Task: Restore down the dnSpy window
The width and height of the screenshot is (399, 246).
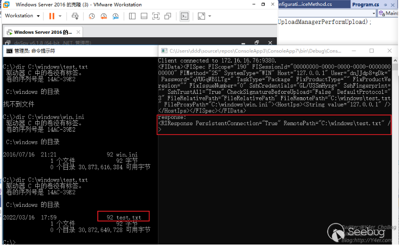Action: pyautogui.click(x=257, y=43)
